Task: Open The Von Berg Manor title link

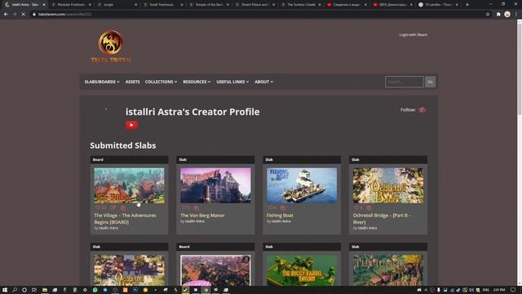Action: coord(202,216)
